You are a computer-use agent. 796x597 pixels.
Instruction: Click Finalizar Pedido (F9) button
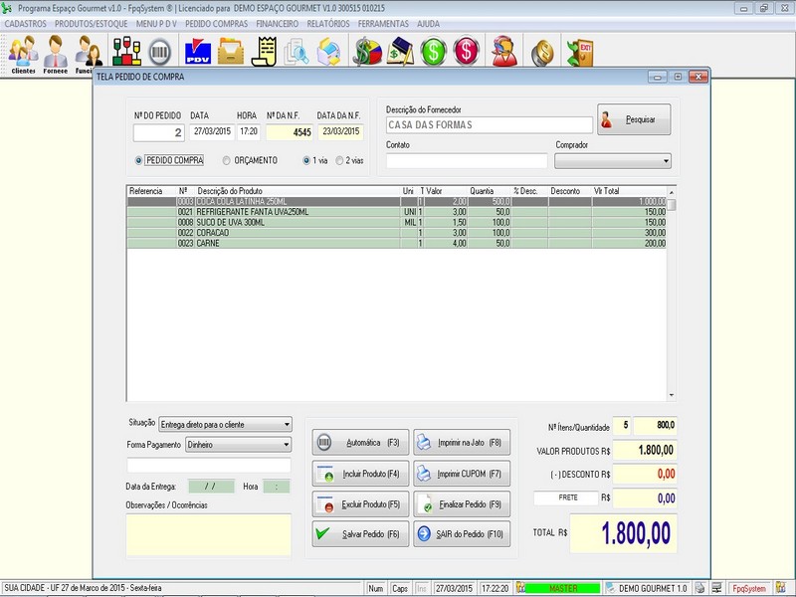coord(462,504)
